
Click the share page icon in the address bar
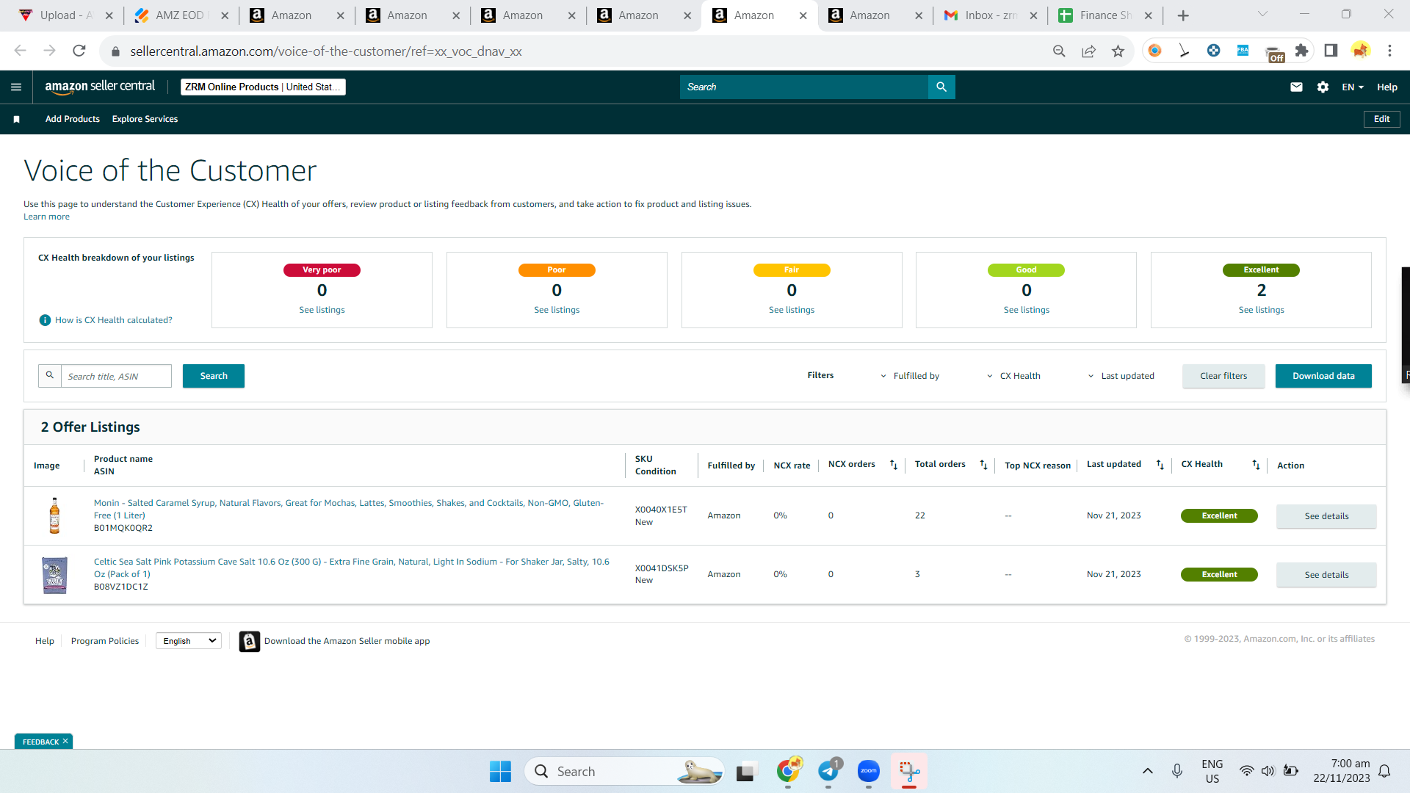click(1088, 51)
